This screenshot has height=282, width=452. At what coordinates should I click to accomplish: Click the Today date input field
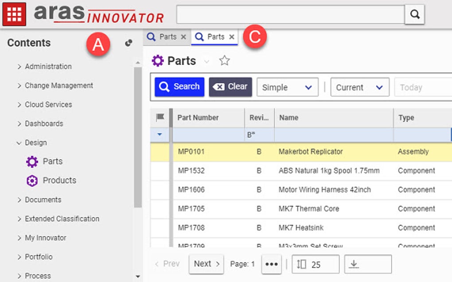(x=421, y=88)
